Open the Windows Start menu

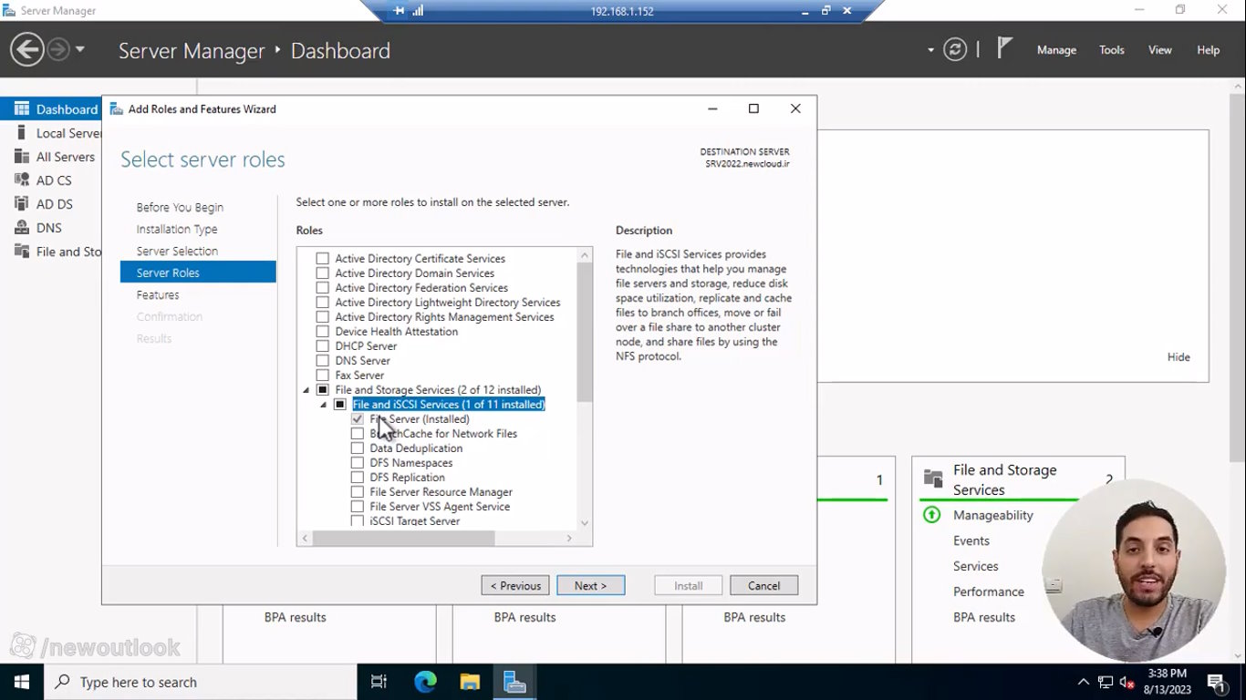click(x=21, y=682)
